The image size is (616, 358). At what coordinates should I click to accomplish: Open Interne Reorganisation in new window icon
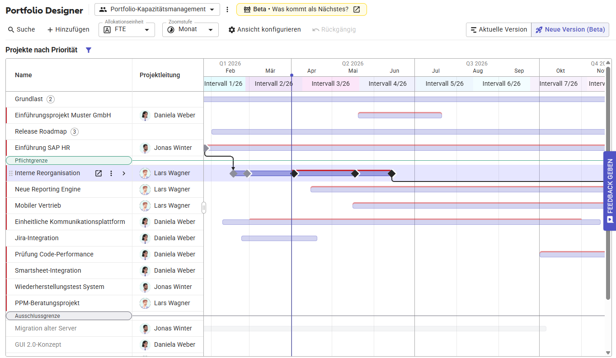point(98,173)
